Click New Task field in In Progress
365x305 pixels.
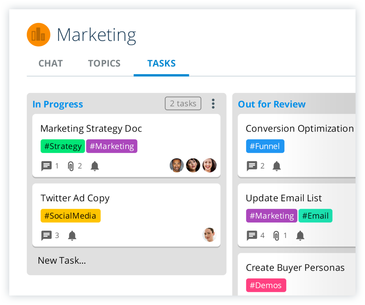coord(62,261)
